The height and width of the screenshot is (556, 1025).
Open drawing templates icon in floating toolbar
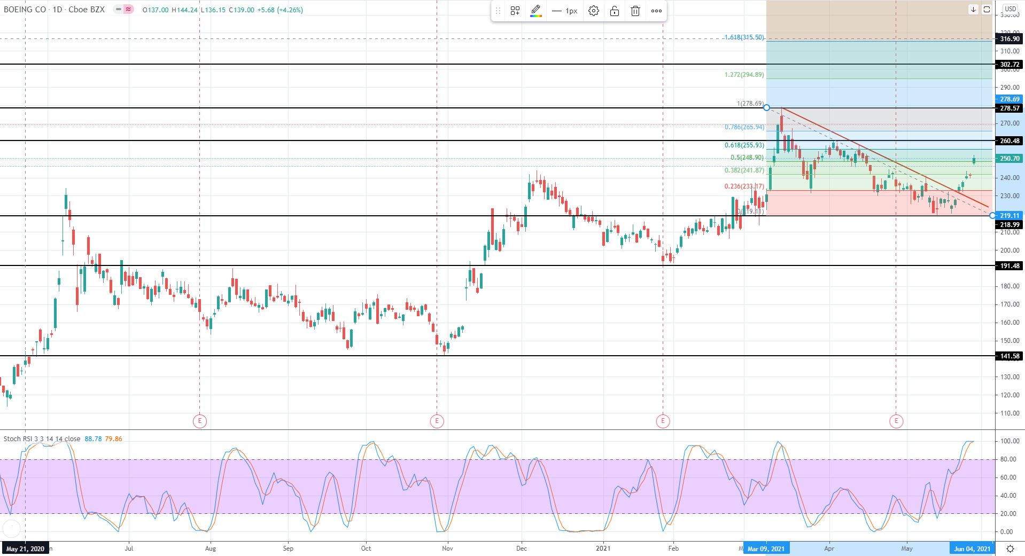coord(515,11)
